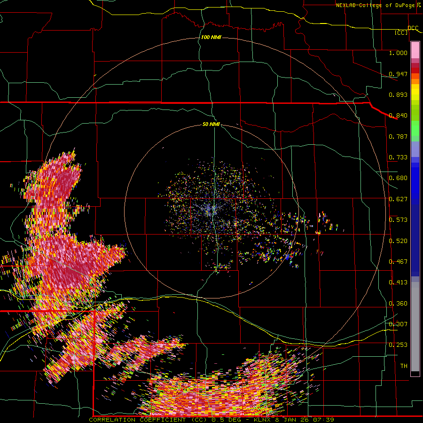Click the KLNX station identifier
Viewport: 423px width, 423px height.
click(x=262, y=420)
